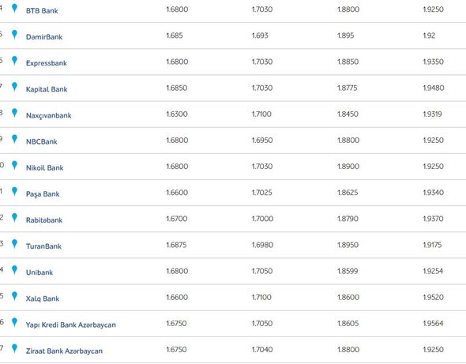
Task: Click the location pin next to DəmirBank
Action: [14, 34]
